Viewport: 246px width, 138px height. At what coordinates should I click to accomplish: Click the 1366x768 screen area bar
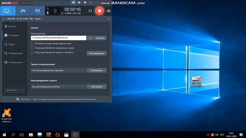(x=56, y=19)
